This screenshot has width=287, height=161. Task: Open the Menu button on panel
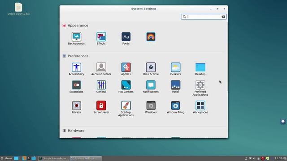pyautogui.click(x=6, y=158)
